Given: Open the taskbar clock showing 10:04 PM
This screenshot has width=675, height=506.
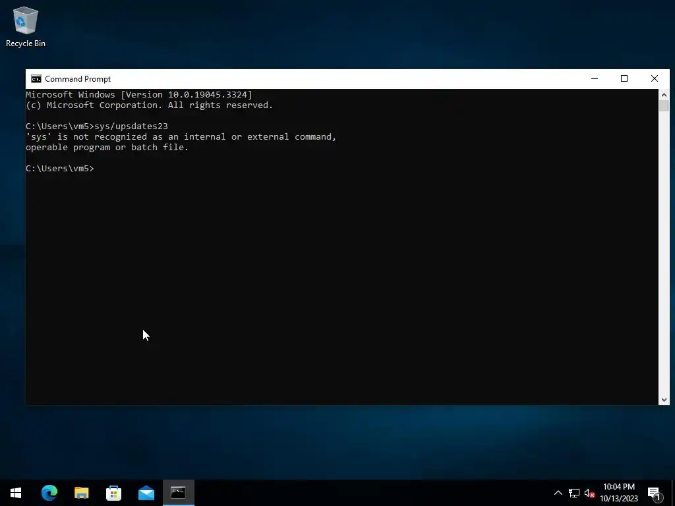Looking at the screenshot, I should [x=618, y=493].
